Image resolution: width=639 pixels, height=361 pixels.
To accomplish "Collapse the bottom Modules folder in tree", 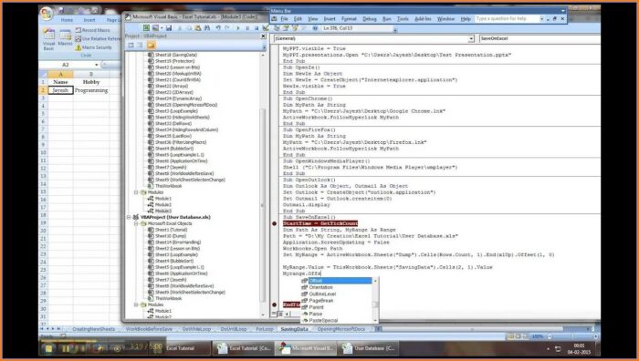I will click(x=136, y=304).
